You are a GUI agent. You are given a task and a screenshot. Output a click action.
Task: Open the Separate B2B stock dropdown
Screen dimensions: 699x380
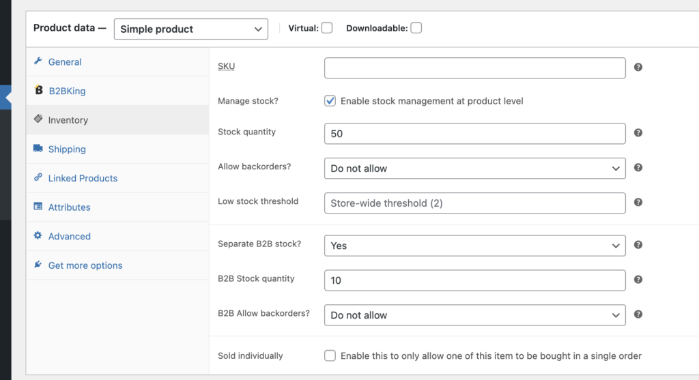click(475, 246)
